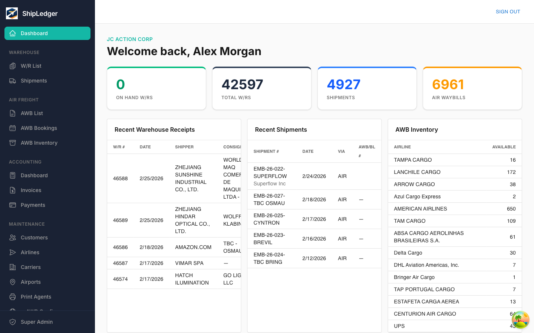Image resolution: width=534 pixels, height=333 pixels.
Task: Click the Customers people icon
Action: (13, 238)
